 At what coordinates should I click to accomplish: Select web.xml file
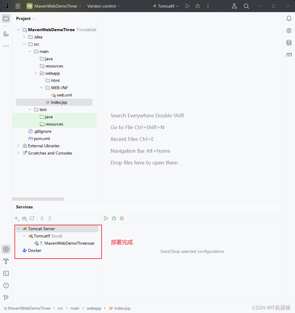(62, 95)
